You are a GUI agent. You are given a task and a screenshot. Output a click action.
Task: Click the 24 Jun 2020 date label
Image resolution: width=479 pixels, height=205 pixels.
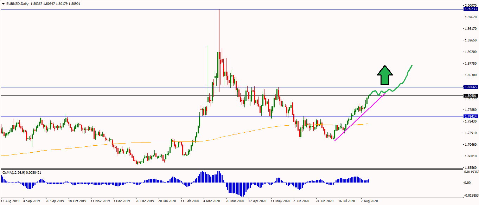(325, 201)
